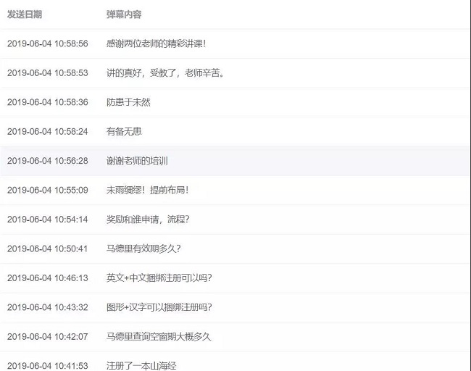
Task: Click the timestamp 2019-06-04 10:54:14
Action: tap(48, 220)
